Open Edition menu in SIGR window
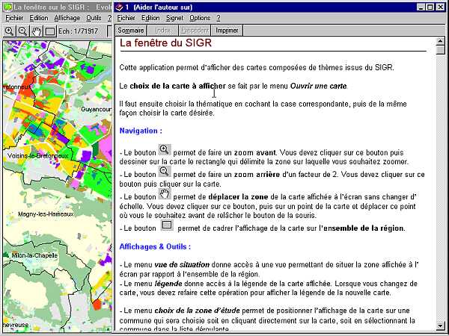This screenshot has width=449, height=336. pos(39,18)
